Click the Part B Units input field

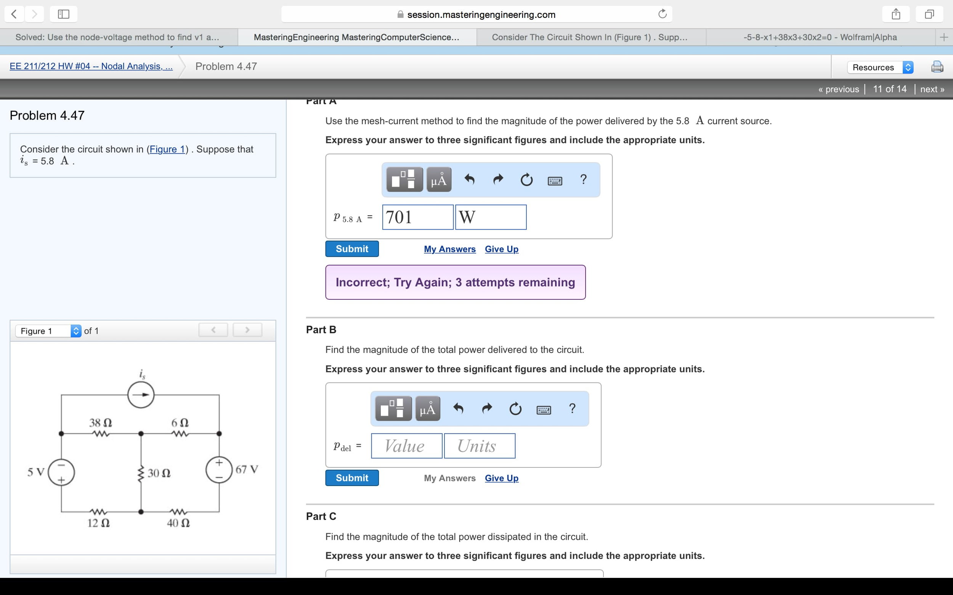480,446
